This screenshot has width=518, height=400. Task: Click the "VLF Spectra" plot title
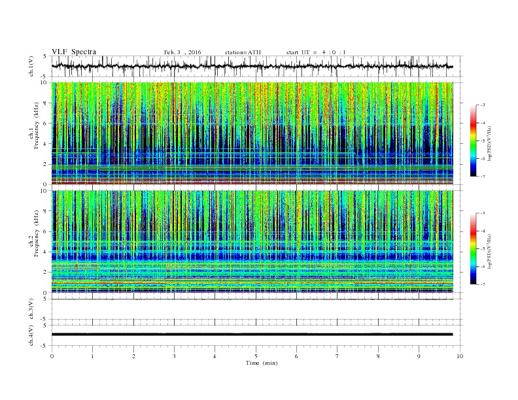coord(74,52)
